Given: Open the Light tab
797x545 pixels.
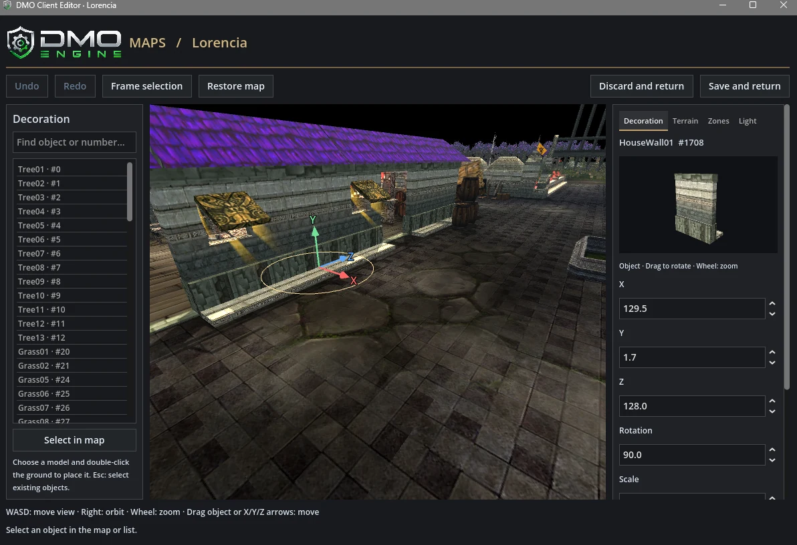Looking at the screenshot, I should [x=748, y=121].
